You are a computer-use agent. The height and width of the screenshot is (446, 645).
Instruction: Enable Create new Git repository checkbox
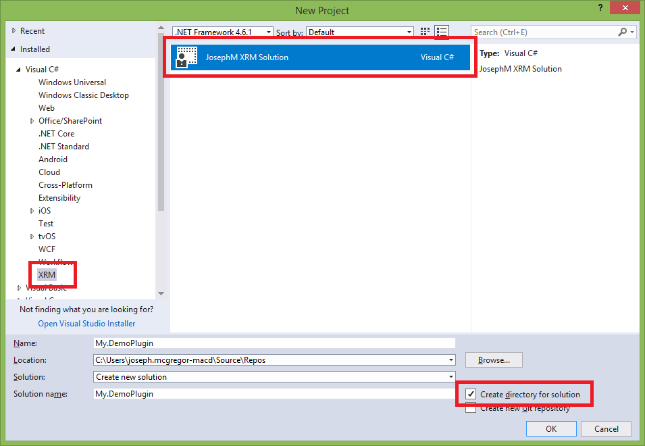(471, 408)
